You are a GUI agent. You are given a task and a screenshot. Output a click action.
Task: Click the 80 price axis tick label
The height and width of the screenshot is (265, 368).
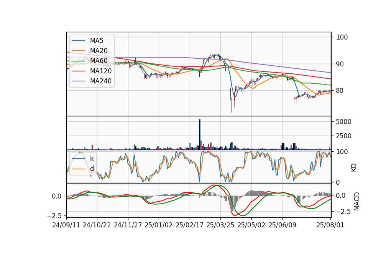tap(340, 91)
